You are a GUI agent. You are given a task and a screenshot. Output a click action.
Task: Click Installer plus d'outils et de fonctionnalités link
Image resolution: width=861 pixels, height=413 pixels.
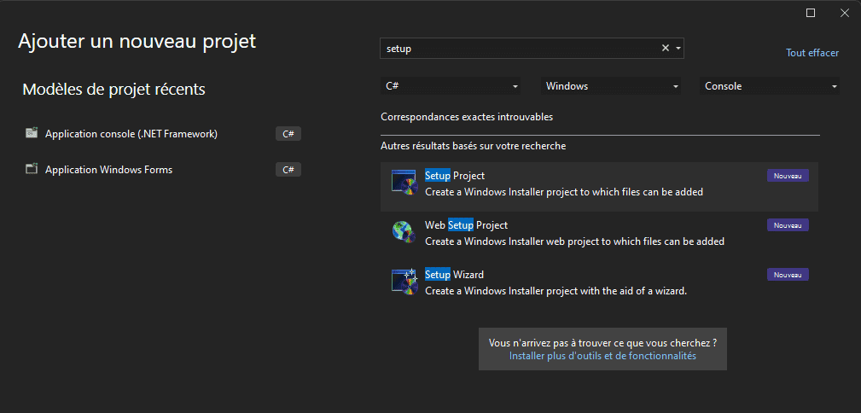602,356
